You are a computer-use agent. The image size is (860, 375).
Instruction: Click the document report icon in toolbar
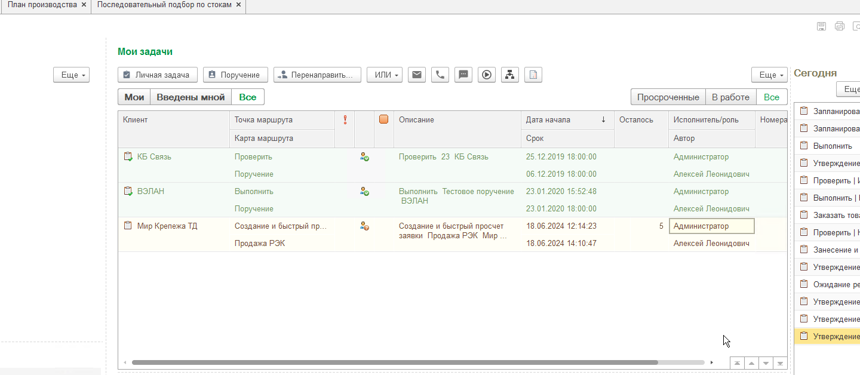533,75
